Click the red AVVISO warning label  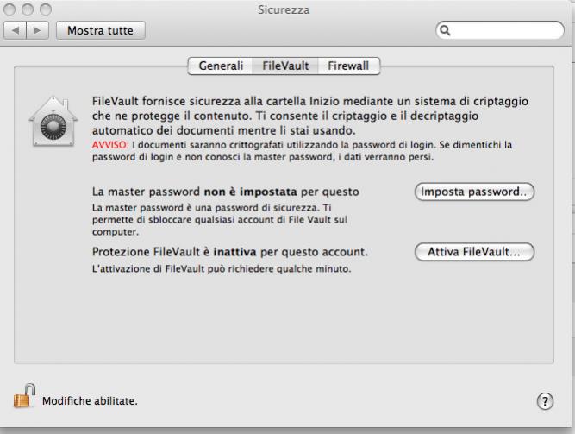click(110, 145)
